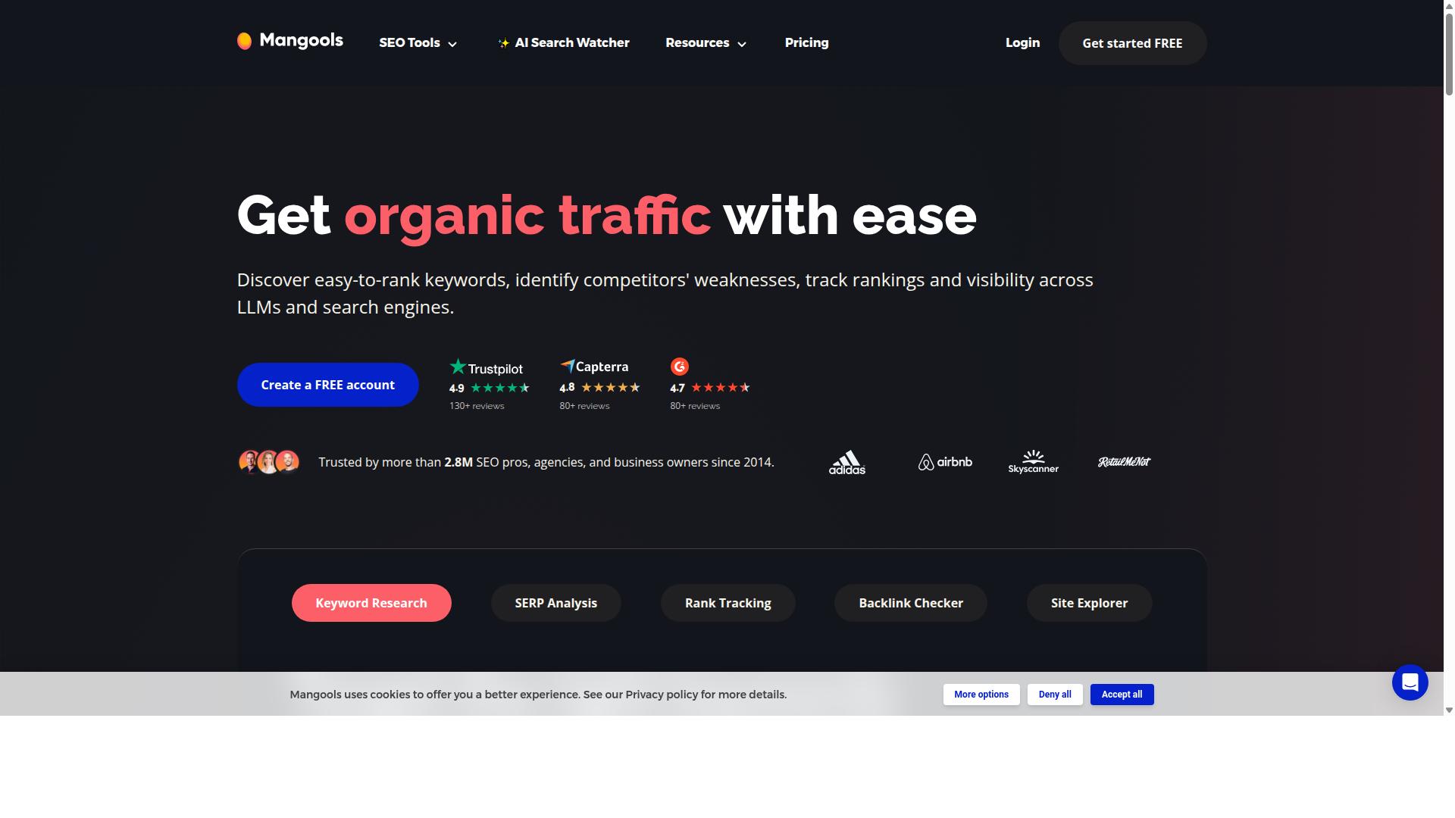Click the 80+ reviews text under G2
Image resolution: width=1455 pixels, height=818 pixels.
pos(695,406)
